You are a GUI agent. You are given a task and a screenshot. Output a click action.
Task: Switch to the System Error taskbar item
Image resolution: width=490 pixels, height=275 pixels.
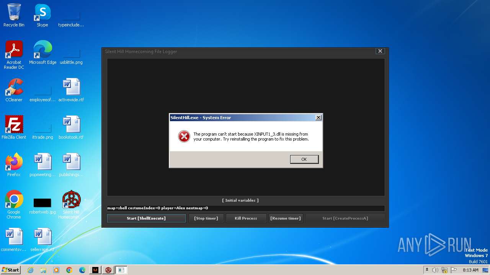121,270
